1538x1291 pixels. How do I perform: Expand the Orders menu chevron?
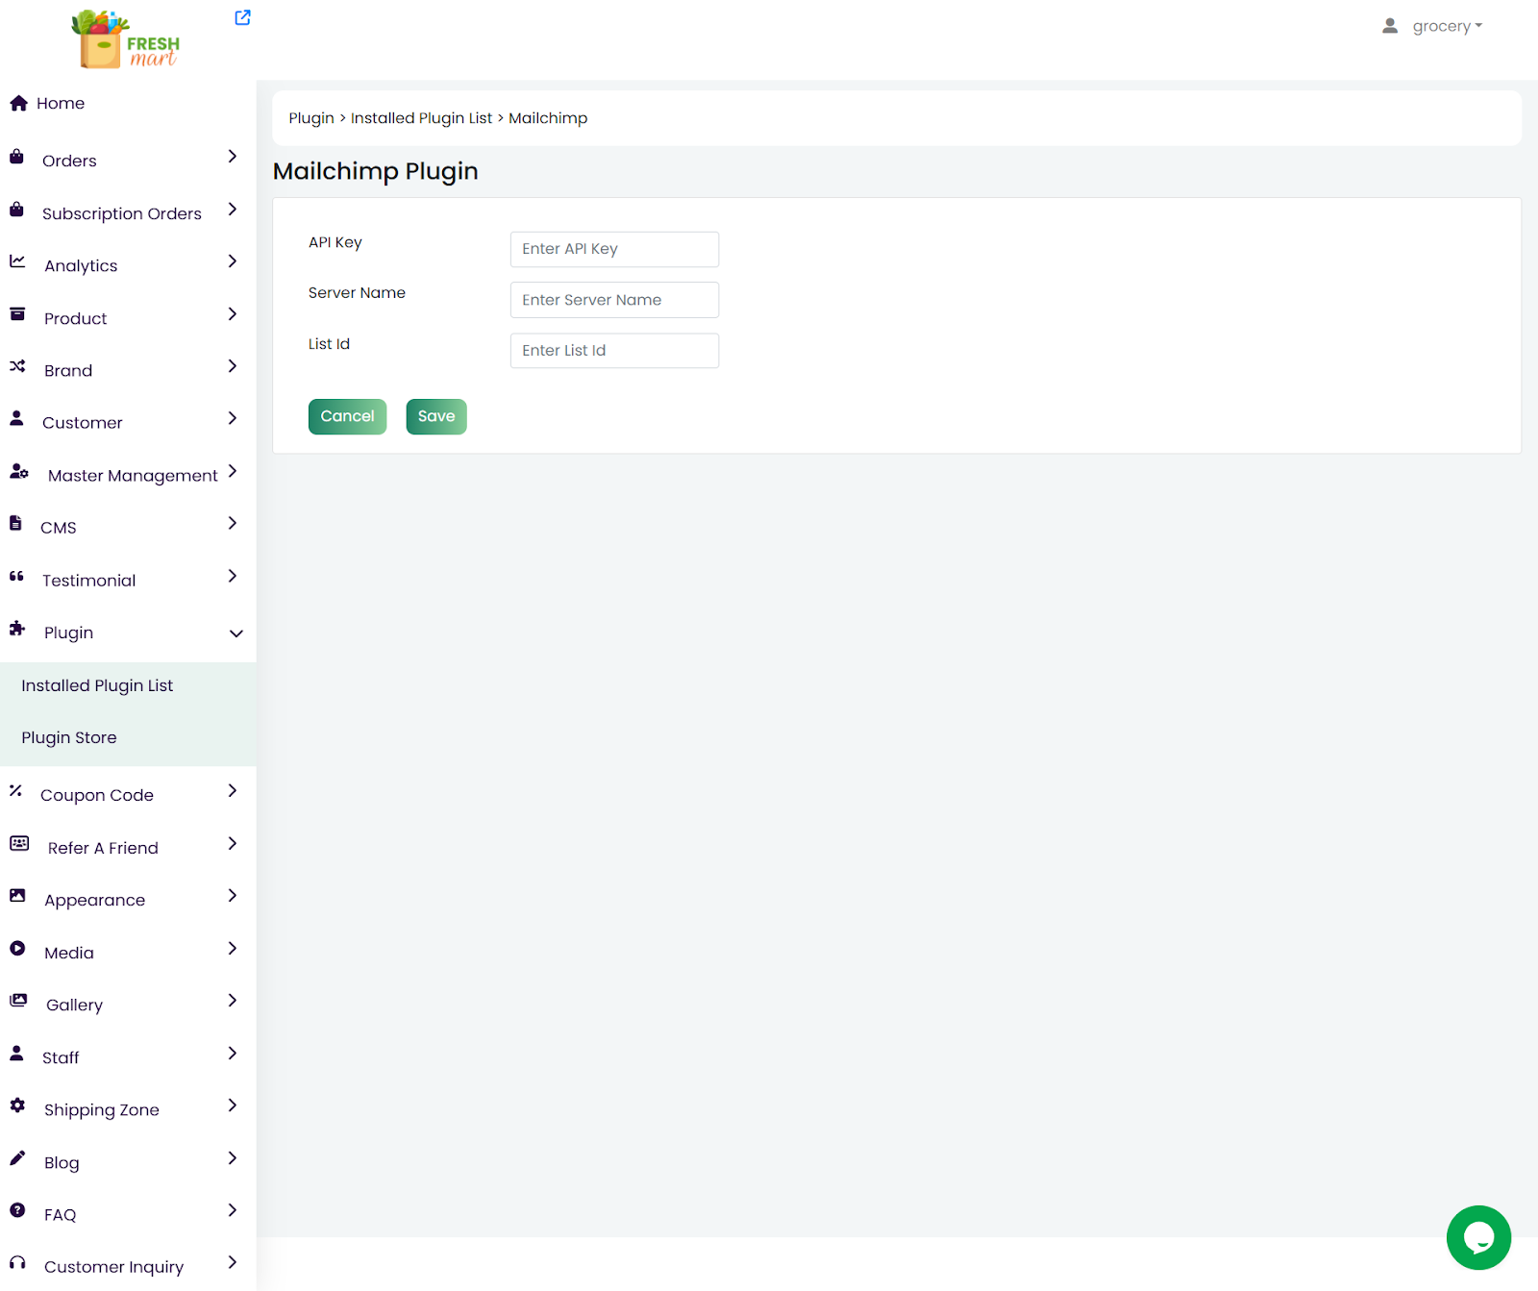pos(232,157)
